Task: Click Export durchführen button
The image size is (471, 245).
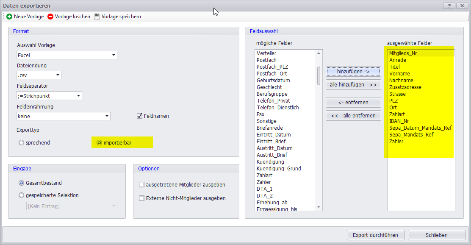Action: coord(375,235)
